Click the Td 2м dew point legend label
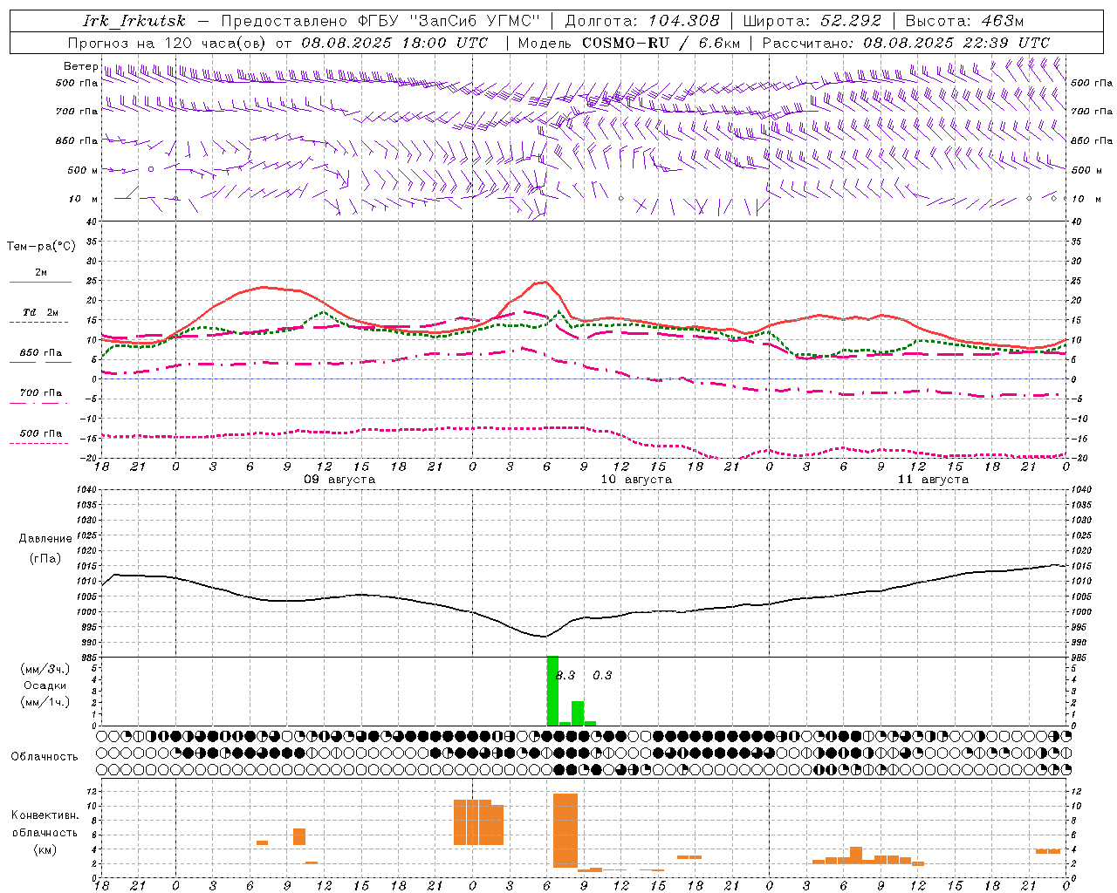The height and width of the screenshot is (893, 1117). tap(41, 312)
